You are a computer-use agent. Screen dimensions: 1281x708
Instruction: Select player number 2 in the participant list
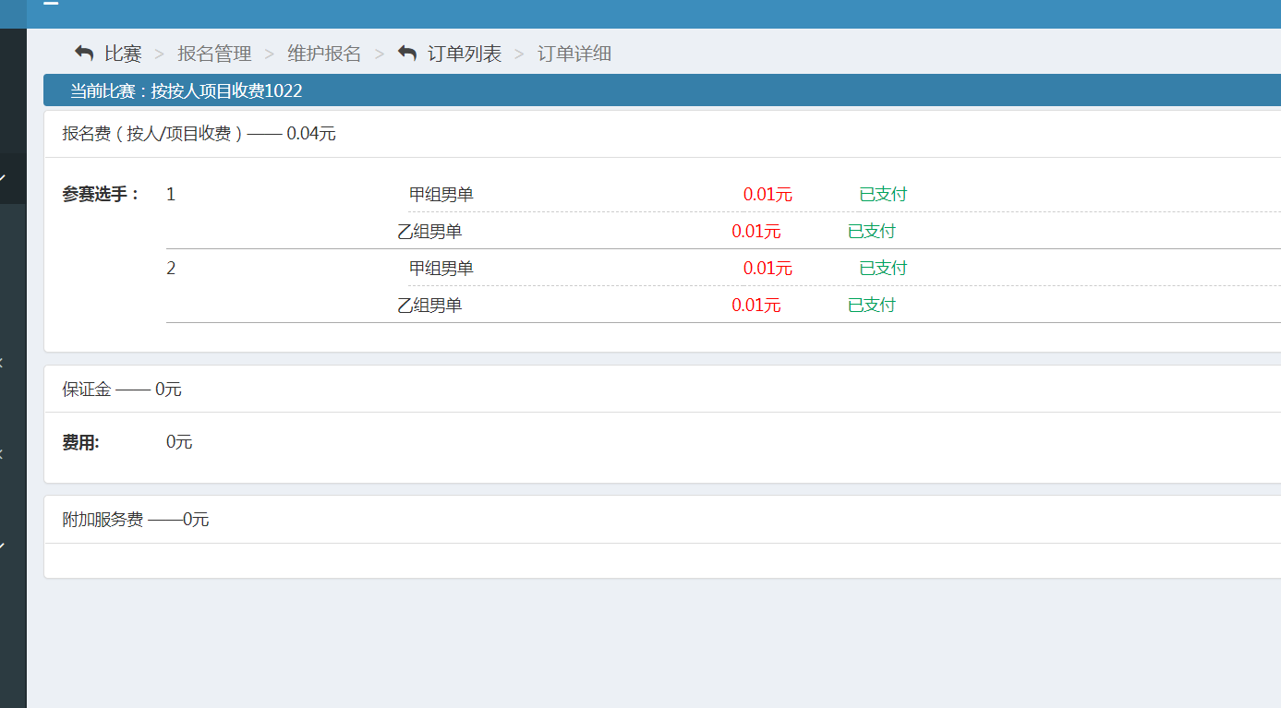pyautogui.click(x=171, y=268)
